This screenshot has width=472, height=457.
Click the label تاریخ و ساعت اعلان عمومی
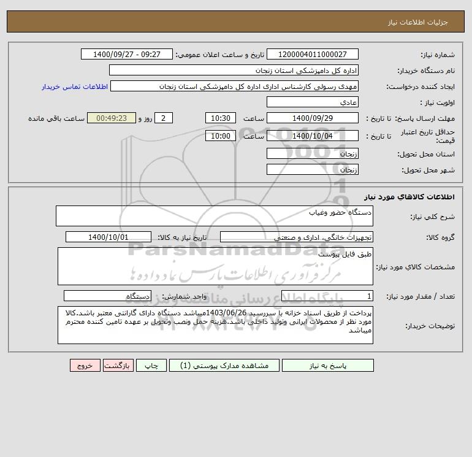(220, 55)
